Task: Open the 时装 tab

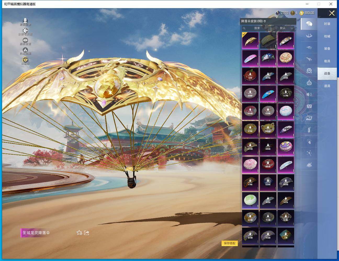Action: click(327, 24)
